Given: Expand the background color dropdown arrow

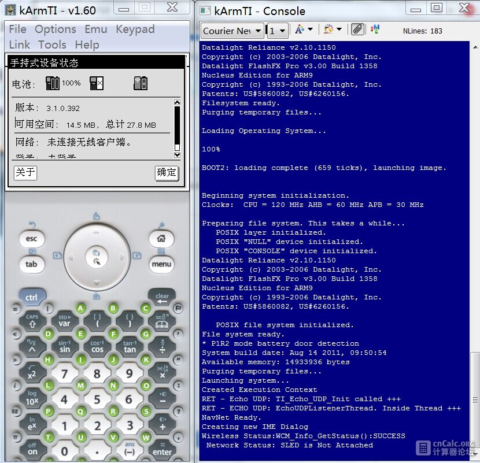Looking at the screenshot, I should click(339, 29).
